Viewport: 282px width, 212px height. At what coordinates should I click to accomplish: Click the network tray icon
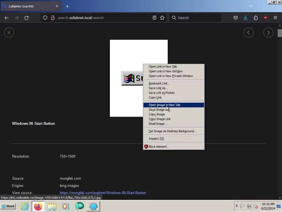[249, 206]
